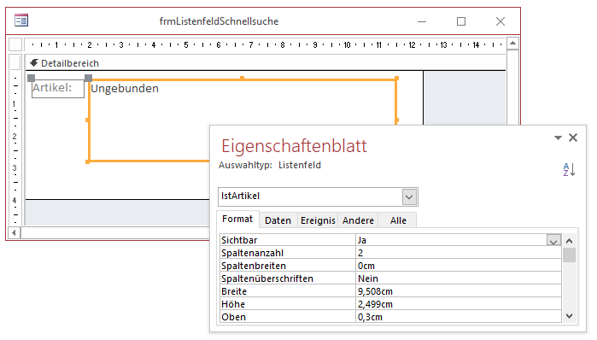Select the Spaltenüberschriften property label

point(288,278)
